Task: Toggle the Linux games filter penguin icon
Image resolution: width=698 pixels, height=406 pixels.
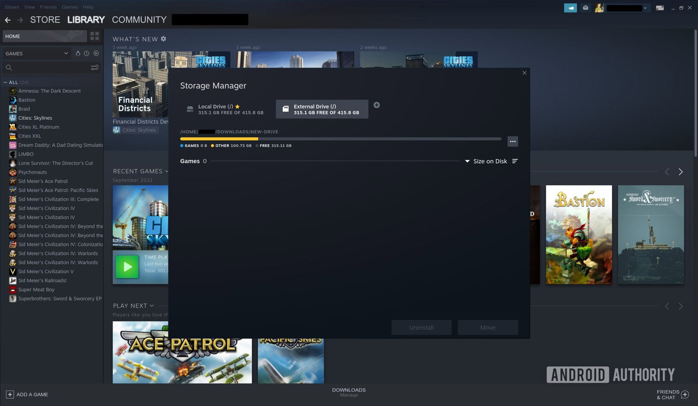Action: pyautogui.click(x=78, y=53)
